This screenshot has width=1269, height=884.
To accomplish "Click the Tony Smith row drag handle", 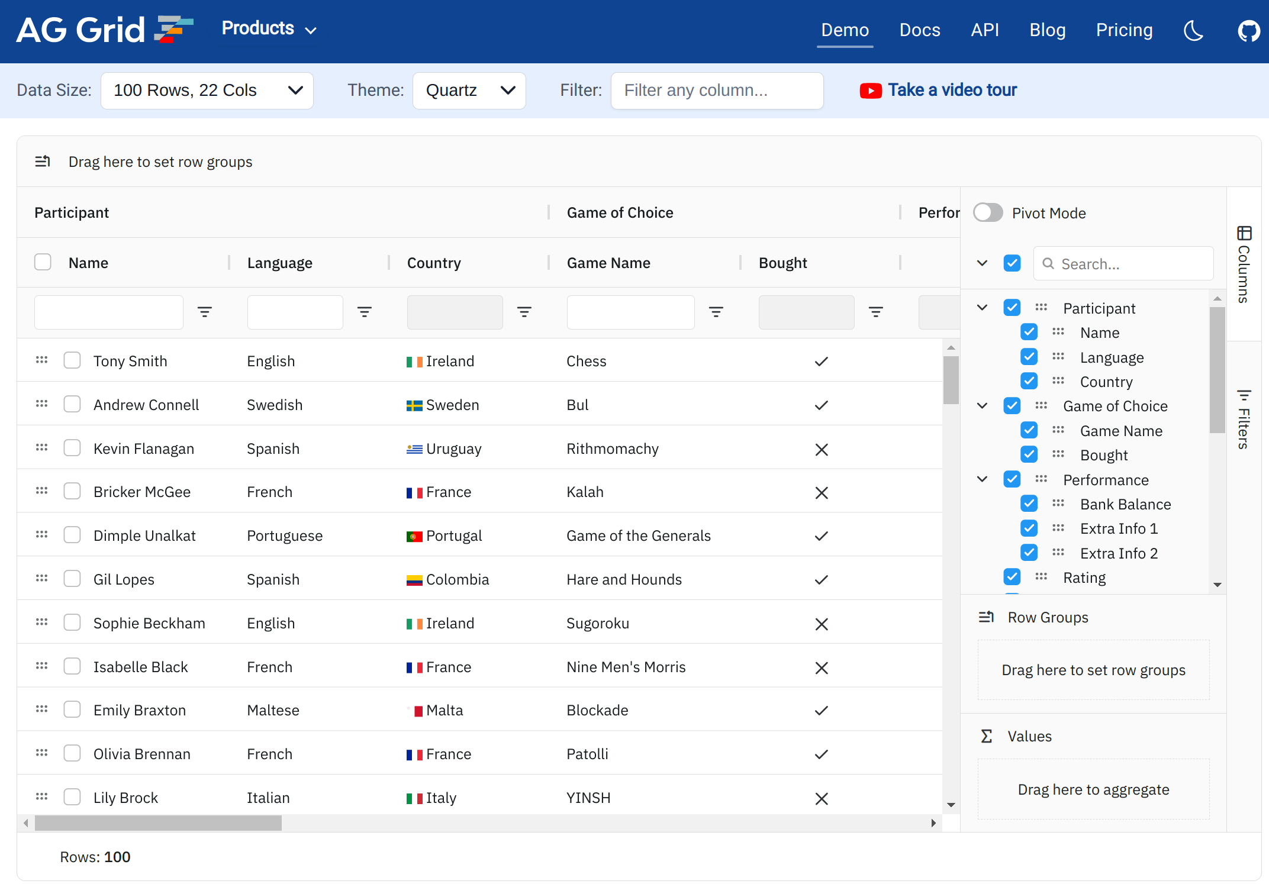I will (41, 360).
